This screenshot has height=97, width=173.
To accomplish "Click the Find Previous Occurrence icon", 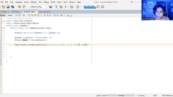I will click(x=32, y=15).
